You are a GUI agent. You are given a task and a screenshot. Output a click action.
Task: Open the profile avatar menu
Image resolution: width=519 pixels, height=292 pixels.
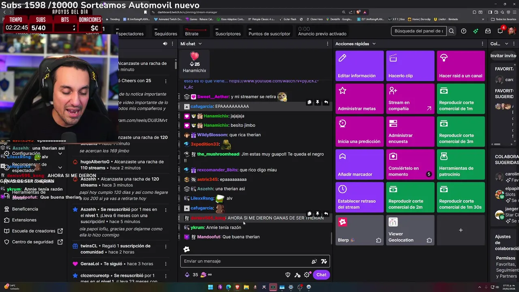pos(512,31)
